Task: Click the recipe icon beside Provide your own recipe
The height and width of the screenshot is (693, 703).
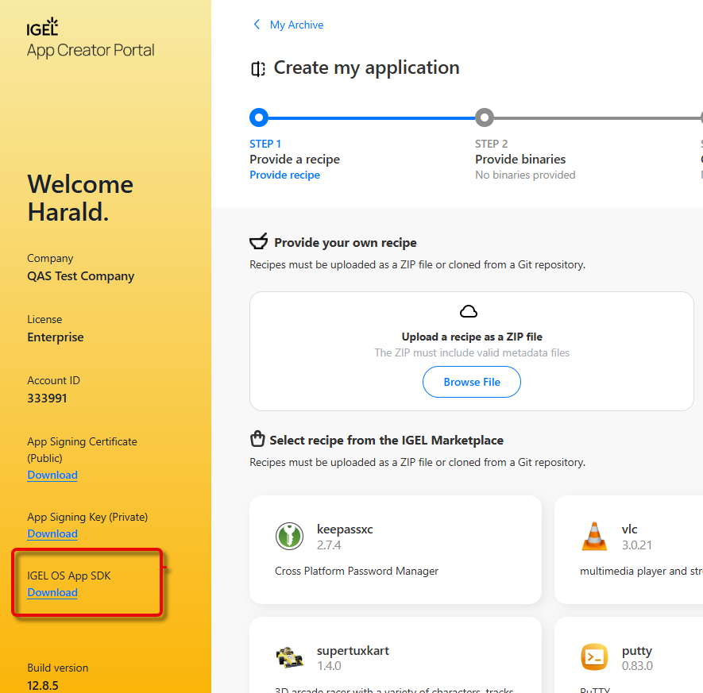Action: 257,241
